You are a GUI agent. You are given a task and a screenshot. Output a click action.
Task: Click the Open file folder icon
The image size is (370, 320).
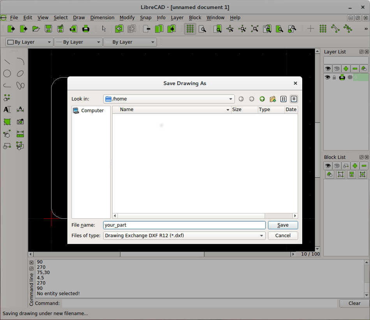point(36,29)
